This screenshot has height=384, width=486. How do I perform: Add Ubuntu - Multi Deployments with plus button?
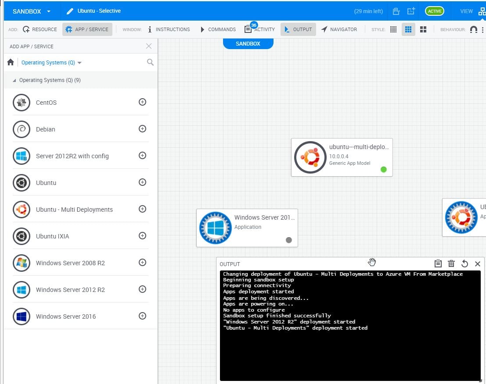142,209
